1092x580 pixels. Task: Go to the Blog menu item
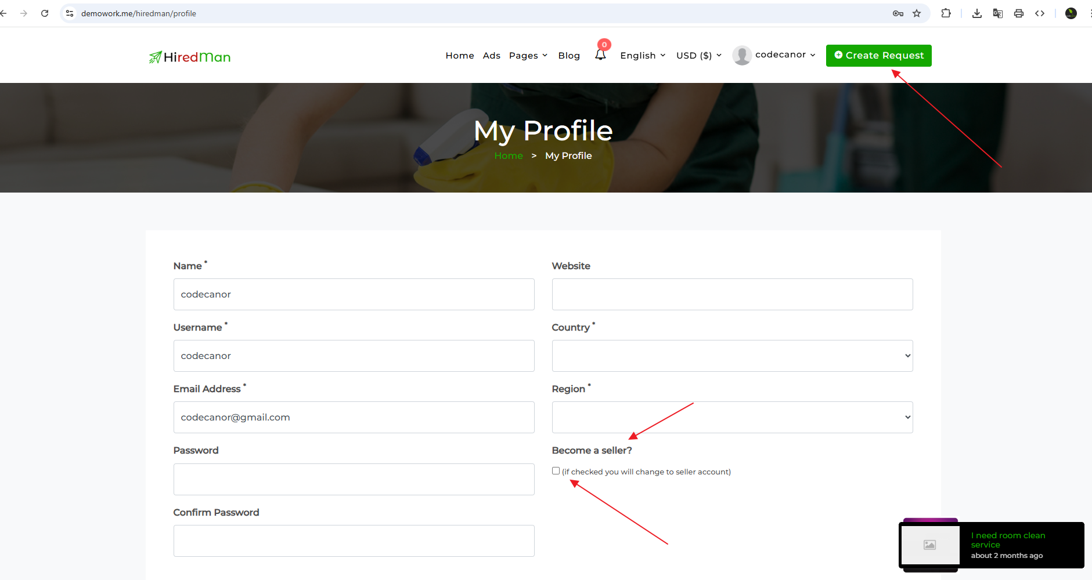(x=569, y=56)
